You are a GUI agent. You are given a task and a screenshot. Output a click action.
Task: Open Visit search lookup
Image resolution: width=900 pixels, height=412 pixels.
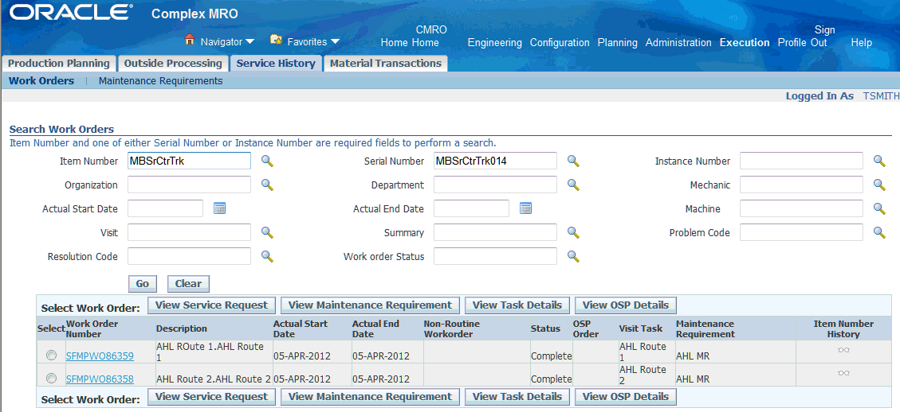(x=267, y=232)
